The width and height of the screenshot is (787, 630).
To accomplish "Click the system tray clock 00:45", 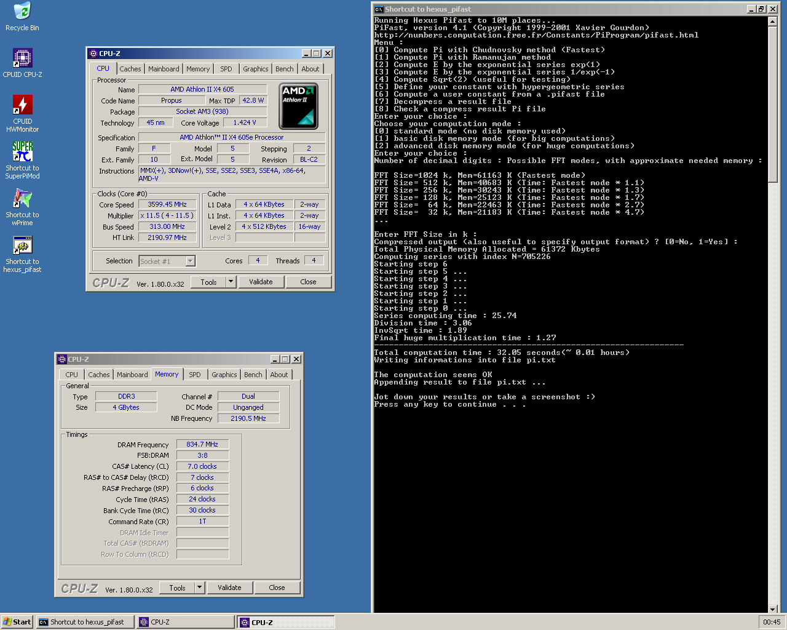I will click(772, 622).
